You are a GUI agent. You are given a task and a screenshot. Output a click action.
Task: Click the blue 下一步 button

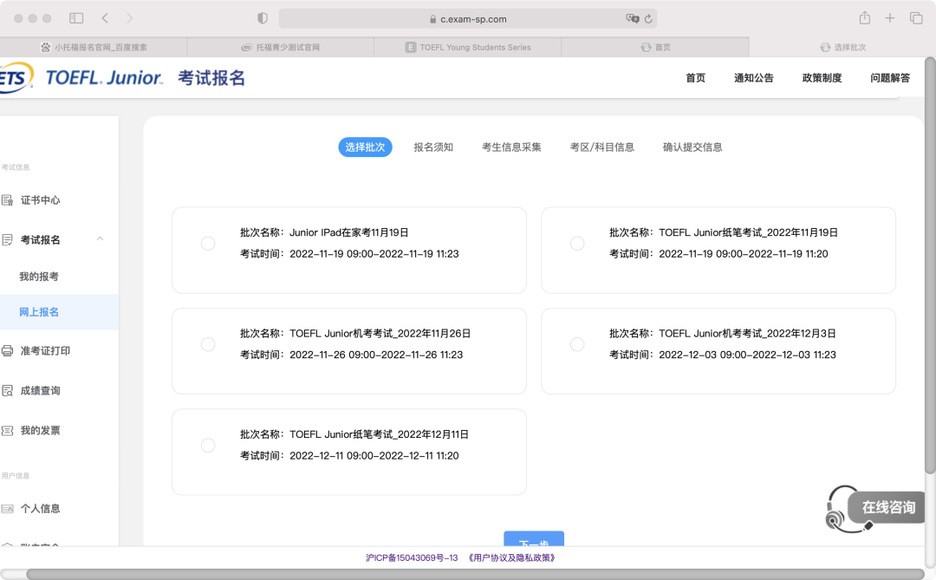pos(534,538)
